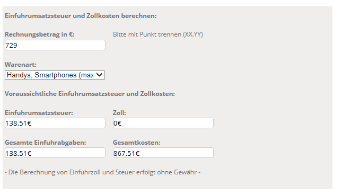Viewport: 343px width, 194px height.
Task: Place the cursor after 729 in the invoice amount box
Action: [x=19, y=45]
